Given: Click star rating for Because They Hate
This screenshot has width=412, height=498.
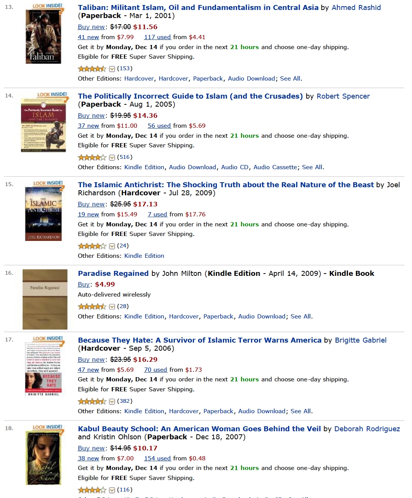Looking at the screenshot, I should (x=92, y=401).
